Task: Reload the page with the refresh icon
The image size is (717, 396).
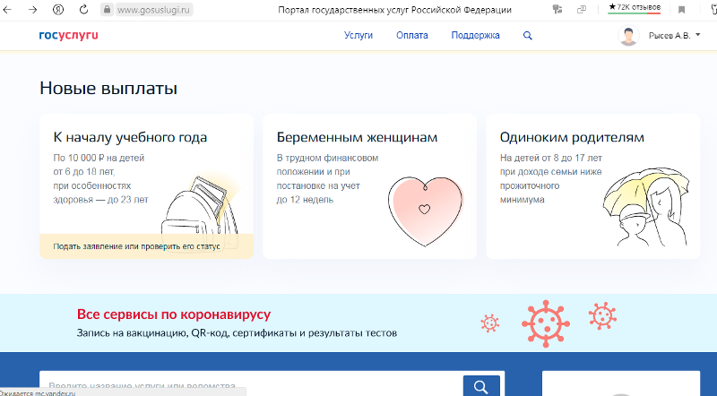Action: point(83,10)
